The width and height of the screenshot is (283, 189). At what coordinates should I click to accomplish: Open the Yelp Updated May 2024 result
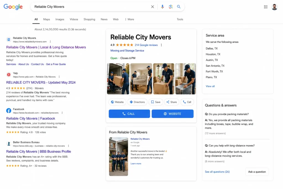click(x=41, y=82)
